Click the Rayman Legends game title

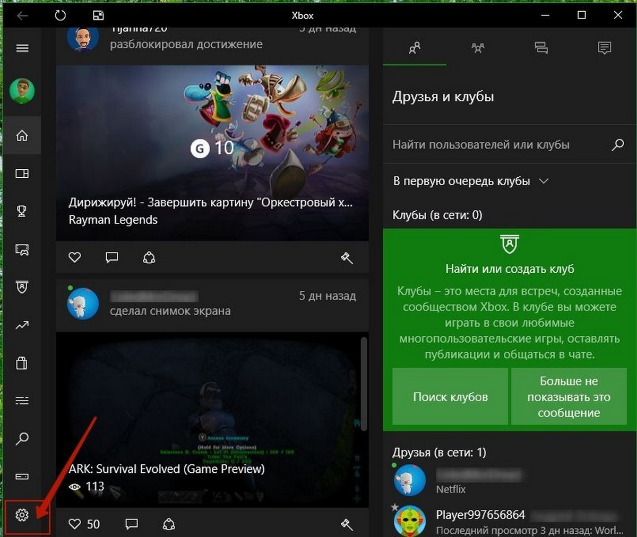pyautogui.click(x=113, y=220)
